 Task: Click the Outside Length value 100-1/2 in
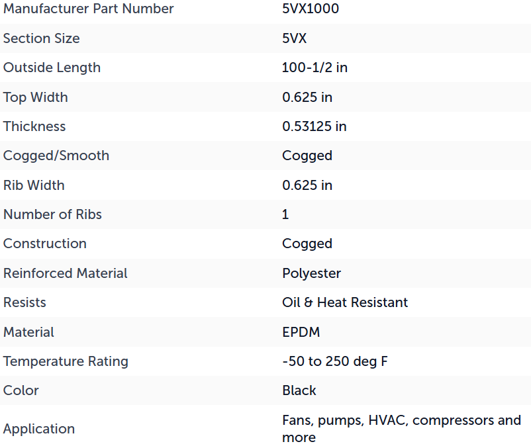pos(314,67)
